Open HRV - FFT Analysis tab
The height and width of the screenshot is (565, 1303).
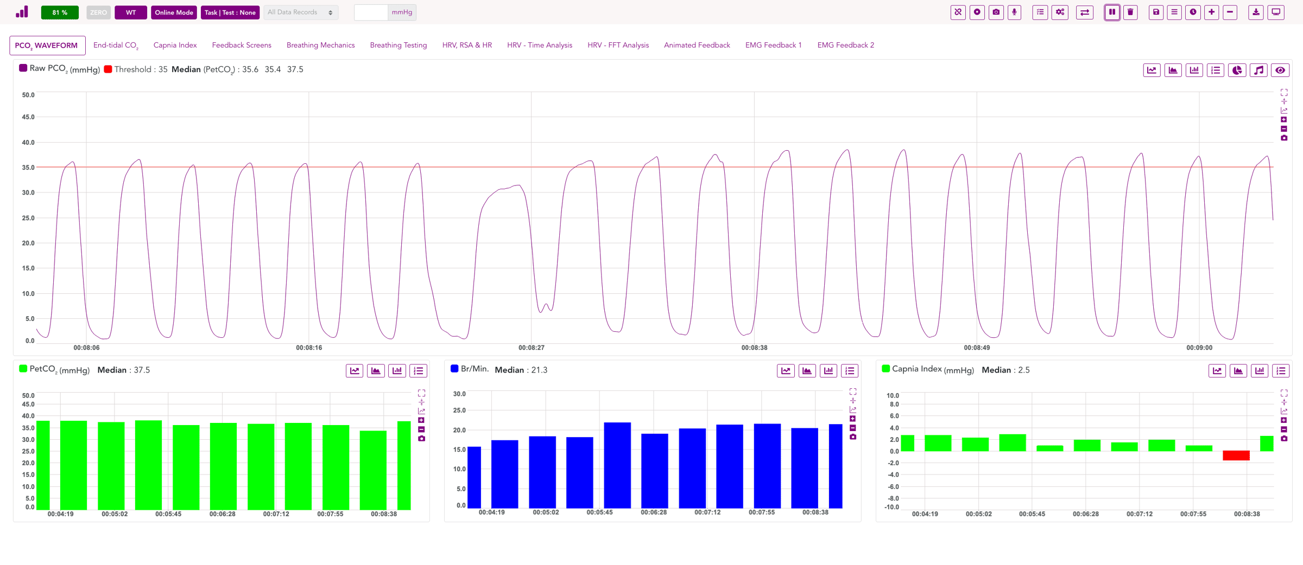[618, 45]
